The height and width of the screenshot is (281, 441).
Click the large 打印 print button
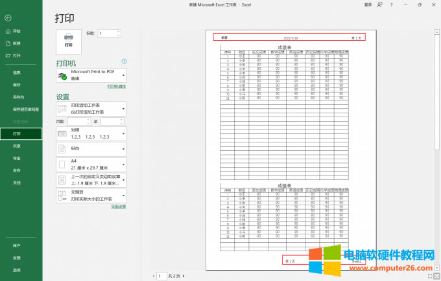click(68, 41)
